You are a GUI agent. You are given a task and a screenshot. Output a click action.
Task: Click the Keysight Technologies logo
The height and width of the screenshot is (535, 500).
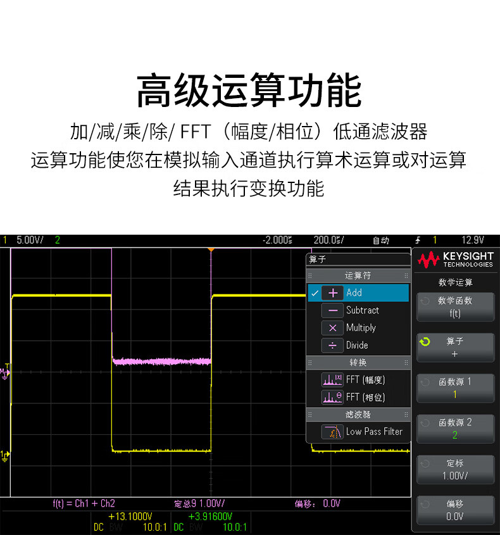(455, 260)
